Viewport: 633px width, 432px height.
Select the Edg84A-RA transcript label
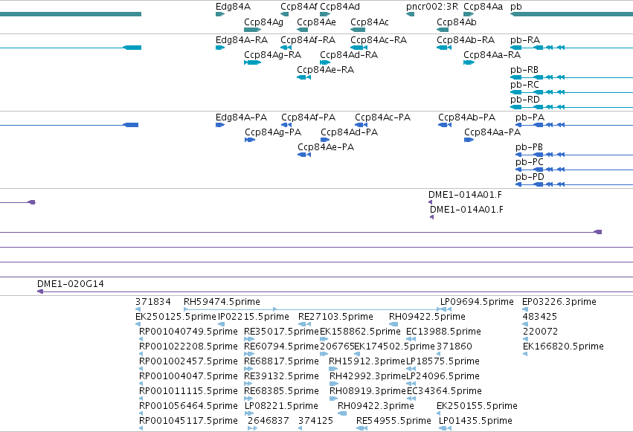click(242, 40)
